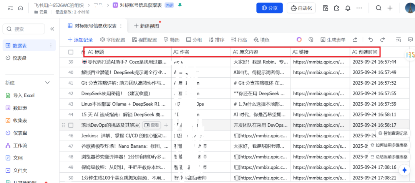Open the reminder clock icon in toolbar
Viewport: 415px width, 183px height.
click(x=311, y=40)
